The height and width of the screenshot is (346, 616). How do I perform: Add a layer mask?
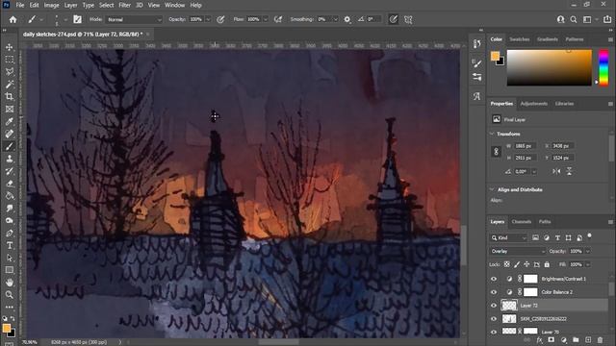point(552,340)
